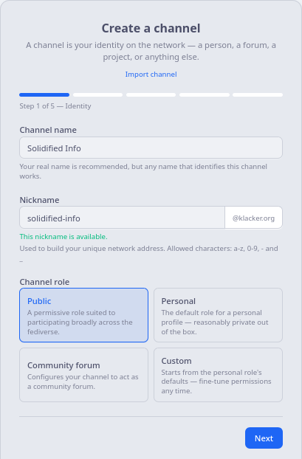
Task: Edit the Nickname field text solidified-info
Action: point(122,218)
